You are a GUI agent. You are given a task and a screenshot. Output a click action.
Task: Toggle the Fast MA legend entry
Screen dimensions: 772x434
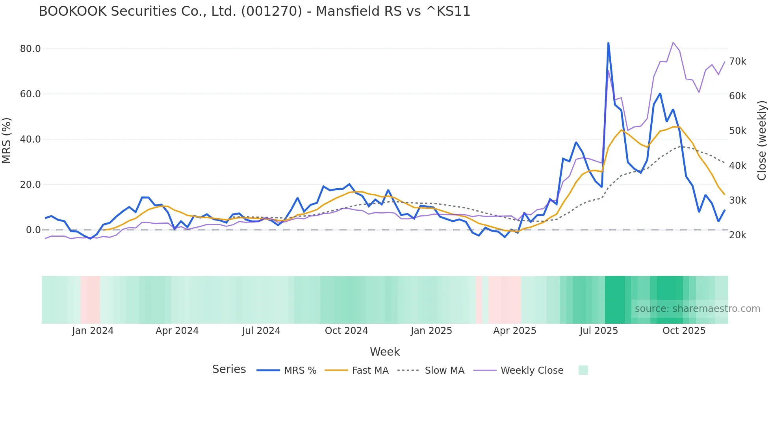356,370
